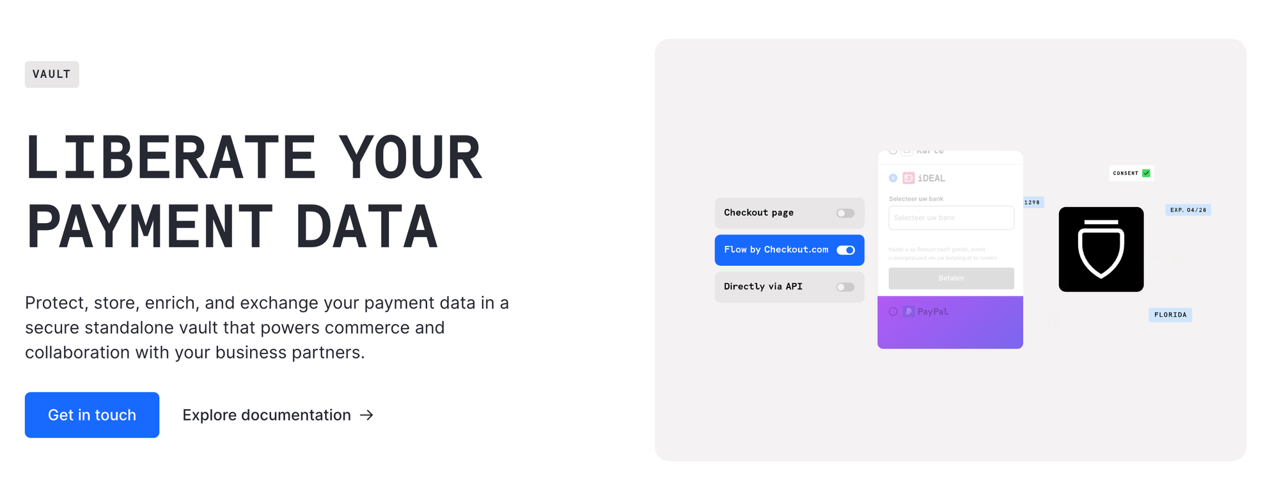Disable the Flow by Checkout.com toggle
This screenshot has width=1279, height=501.
click(845, 250)
